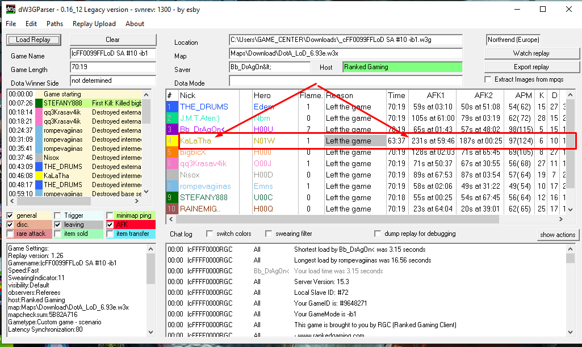The height and width of the screenshot is (347, 582).
Task: Toggle the general event filter checkbox
Action: (10, 215)
